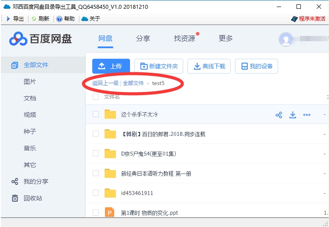The height and width of the screenshot is (227, 329).
Task: Click the share icon for 这个杀手不太冷
Action: [x=279, y=115]
